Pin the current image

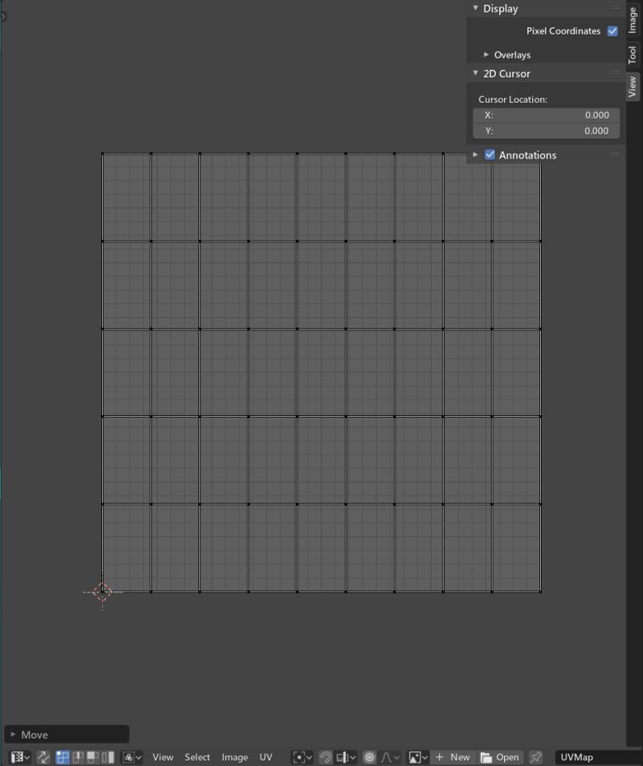[534, 757]
